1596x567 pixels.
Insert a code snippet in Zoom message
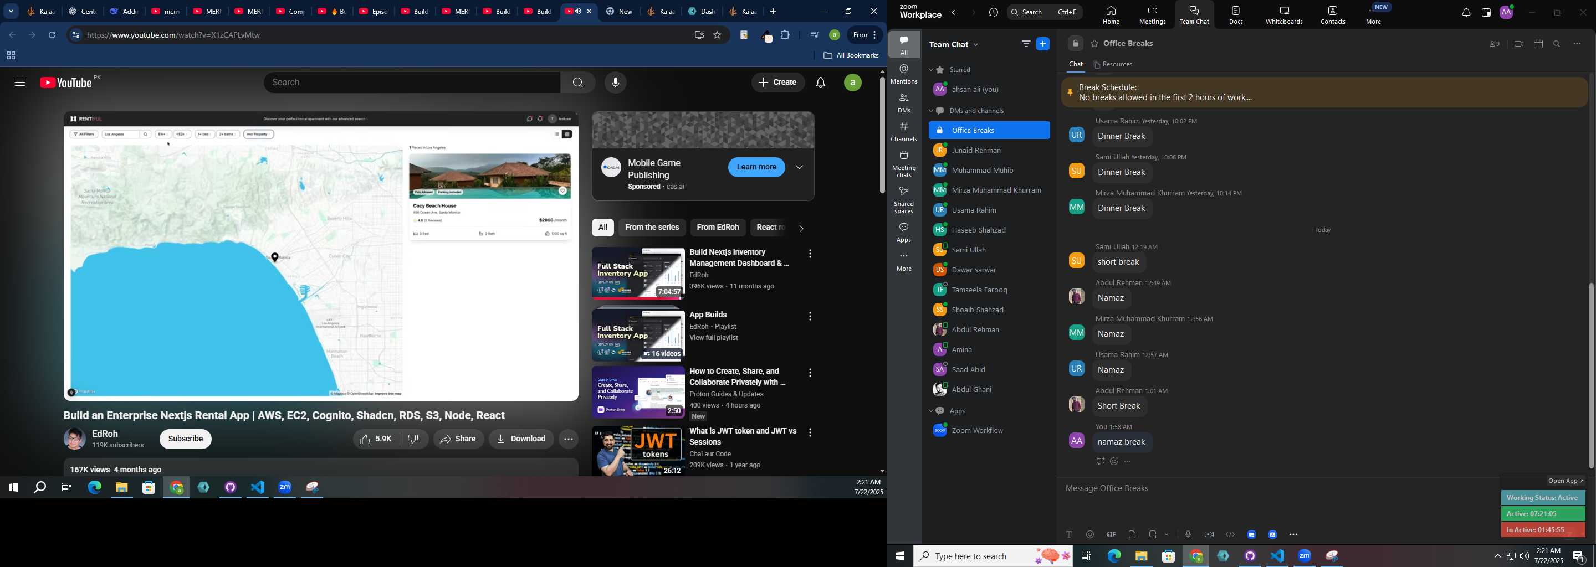pyautogui.click(x=1230, y=535)
